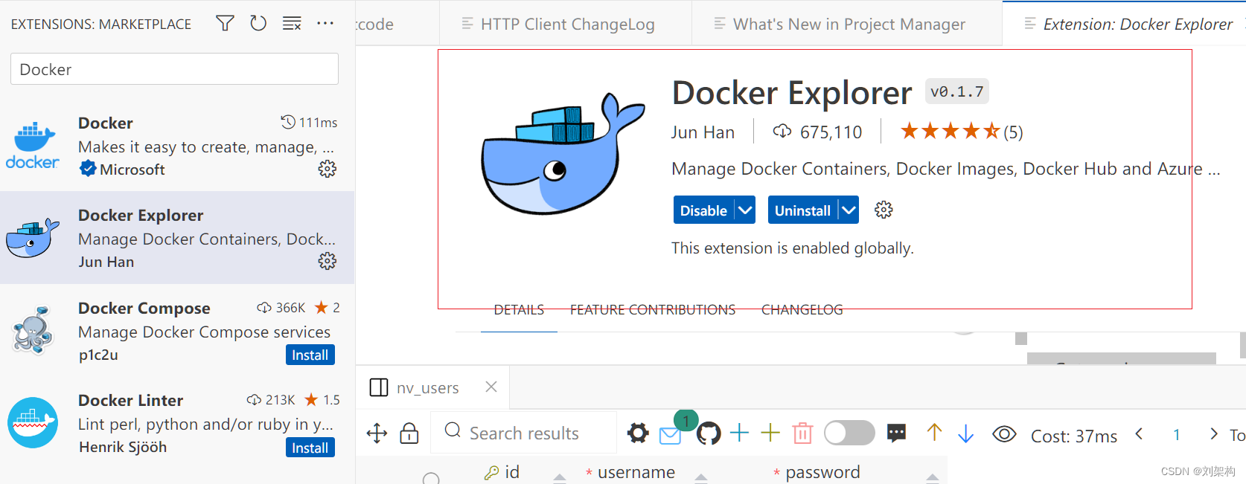1246x484 pixels.
Task: Click the five-star rating of Docker Explorer
Action: [961, 132]
